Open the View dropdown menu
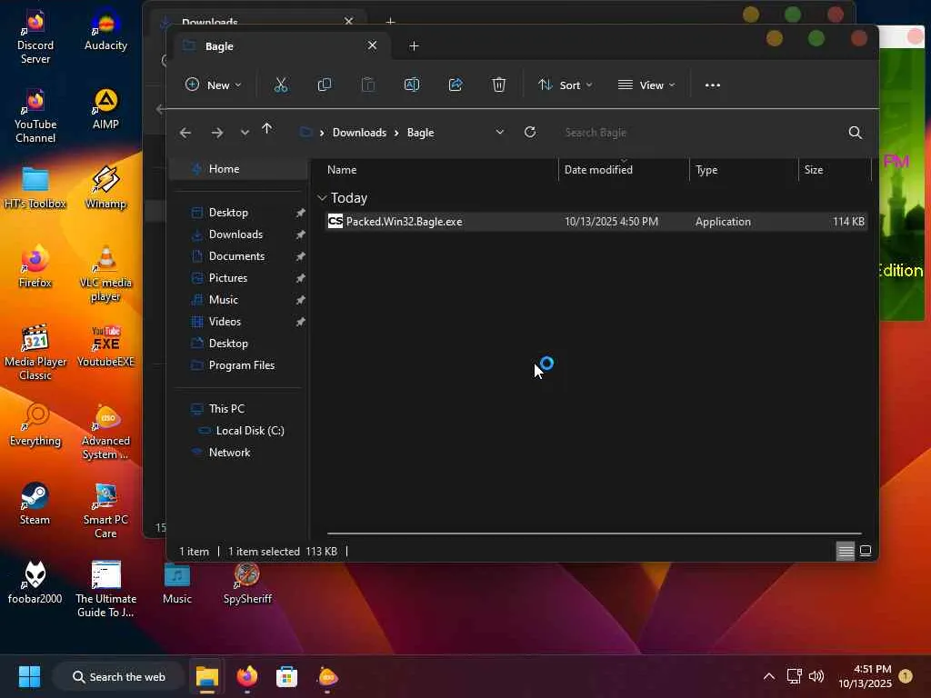Viewport: 931px width, 698px height. pos(646,85)
